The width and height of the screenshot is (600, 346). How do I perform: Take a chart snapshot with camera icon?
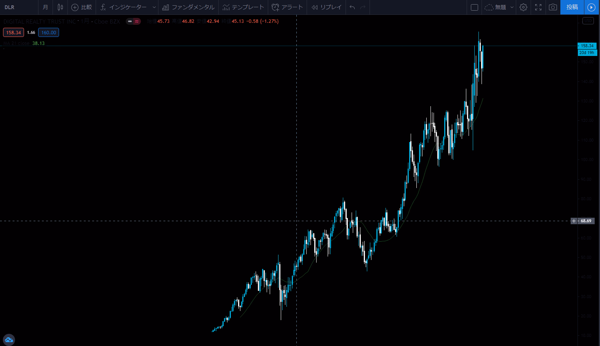tap(553, 7)
